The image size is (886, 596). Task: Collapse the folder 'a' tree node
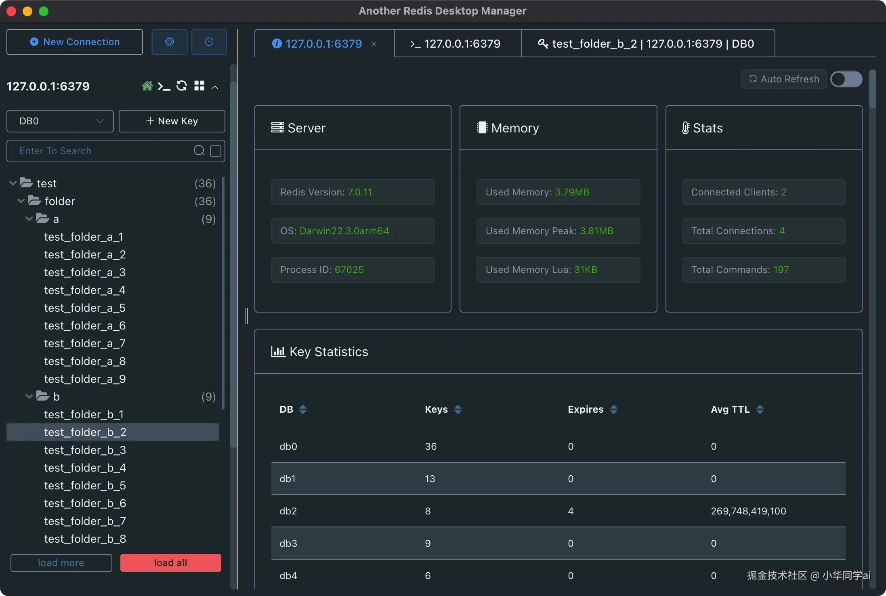[x=28, y=218]
